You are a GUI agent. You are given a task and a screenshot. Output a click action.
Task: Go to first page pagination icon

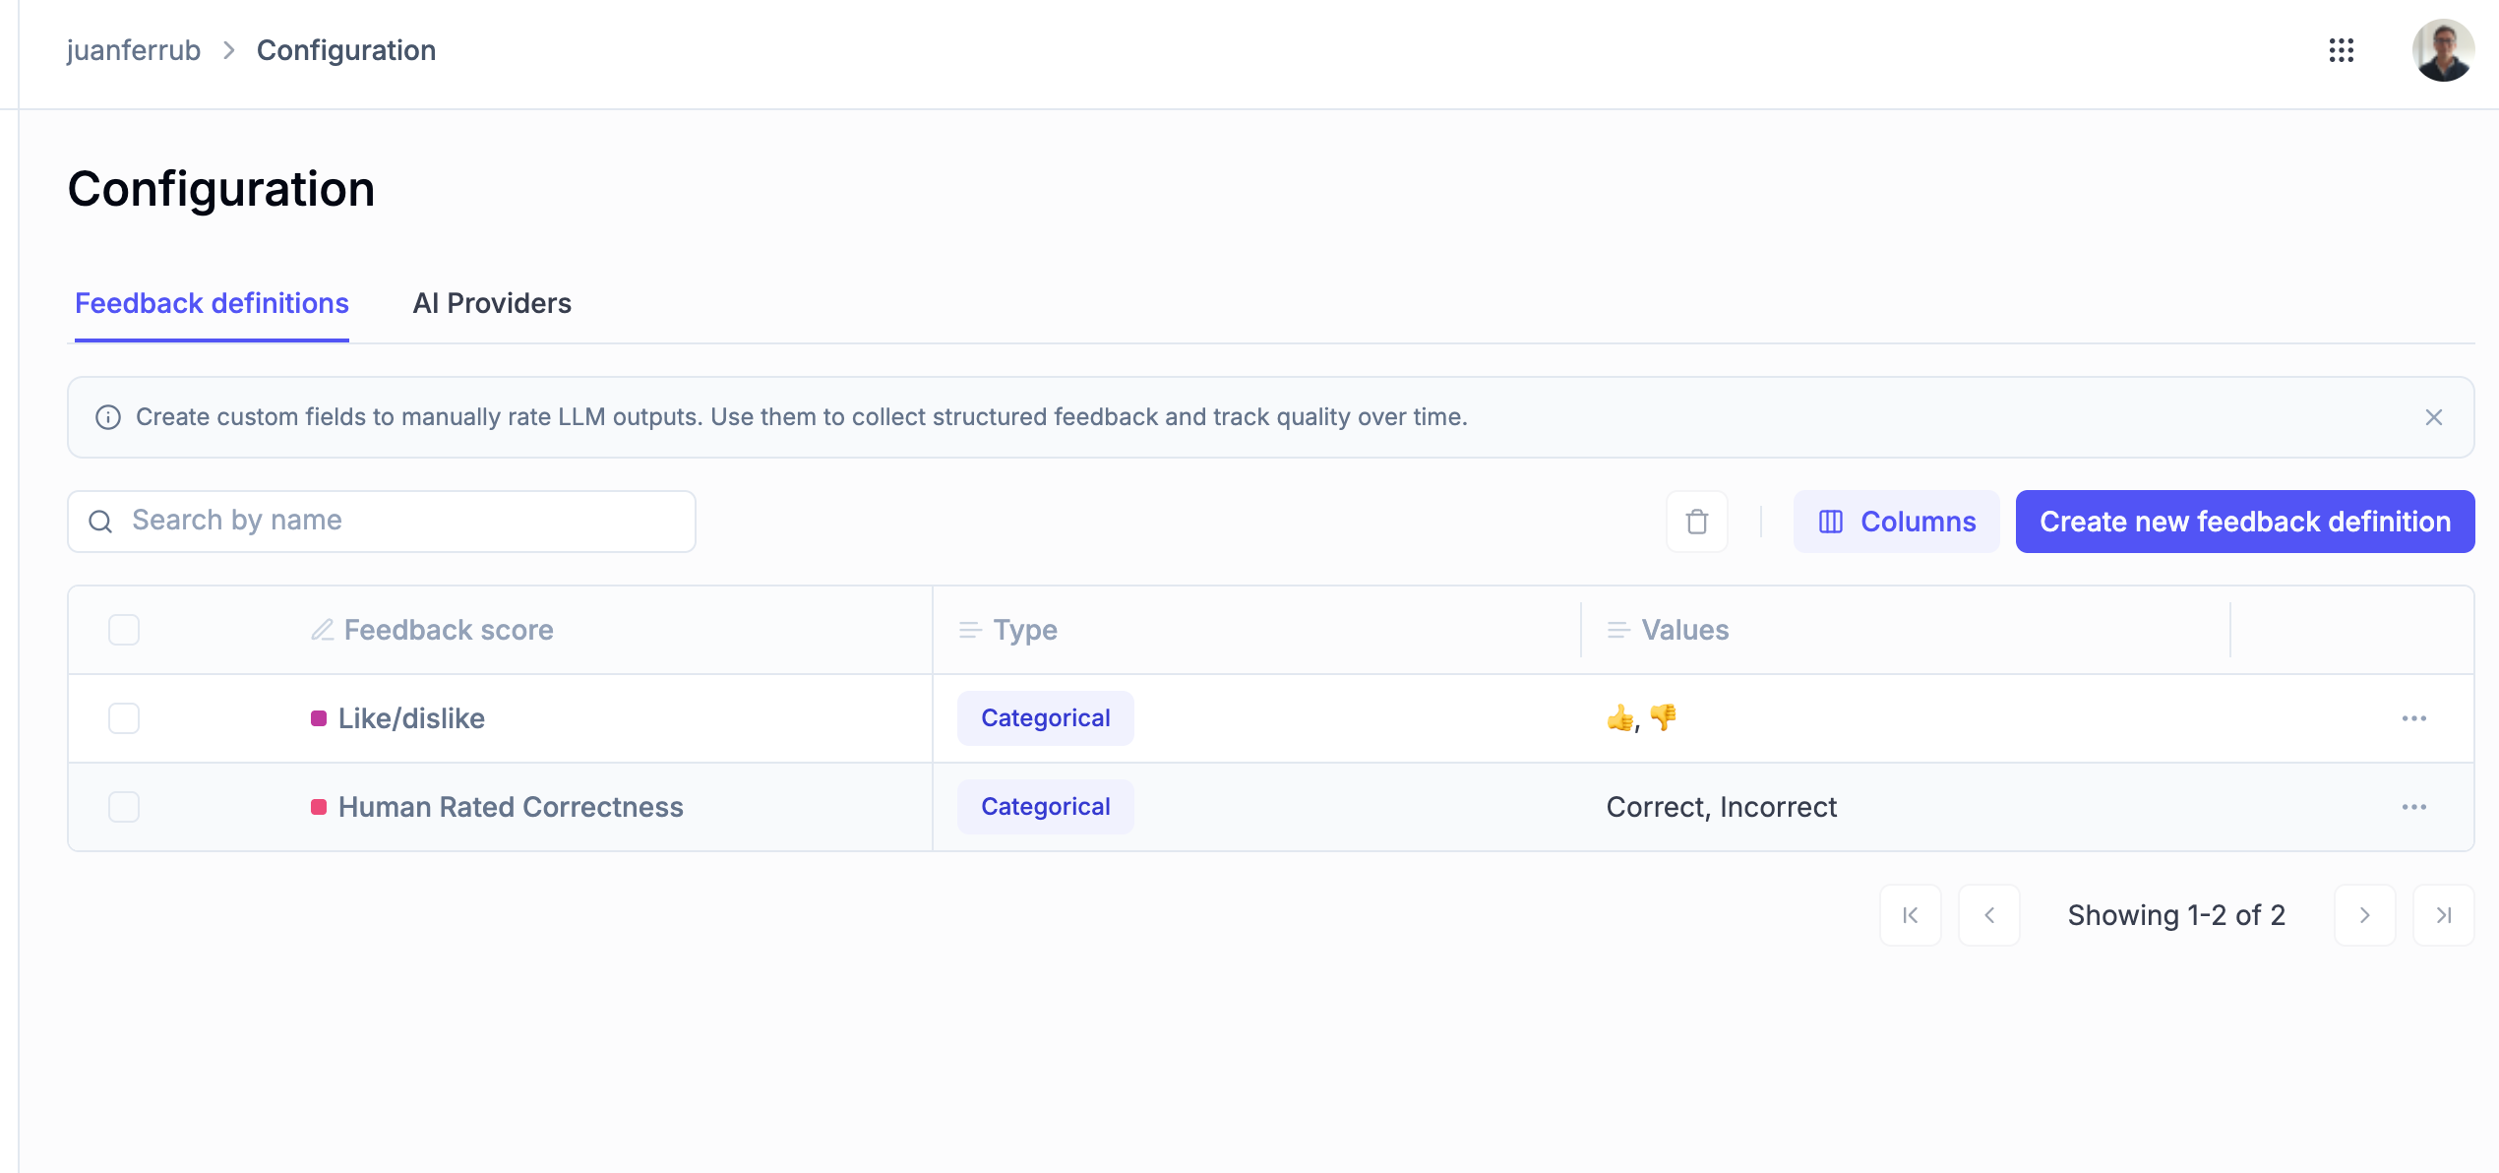(x=1911, y=915)
